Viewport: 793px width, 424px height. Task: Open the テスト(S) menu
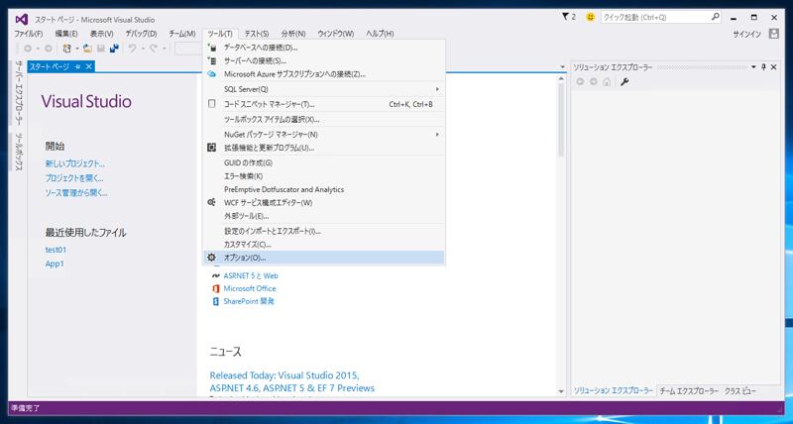point(257,34)
